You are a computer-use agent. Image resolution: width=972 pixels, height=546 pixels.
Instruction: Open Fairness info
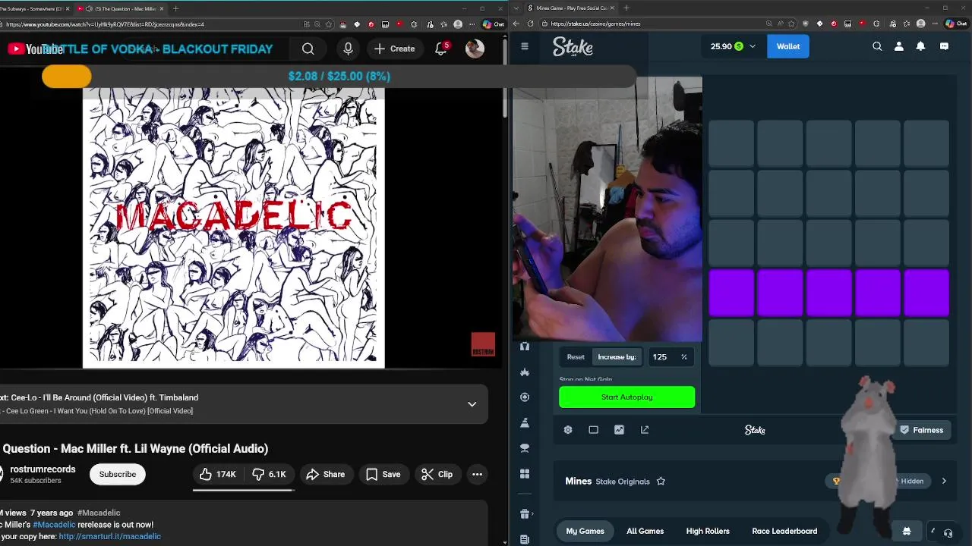pos(921,430)
